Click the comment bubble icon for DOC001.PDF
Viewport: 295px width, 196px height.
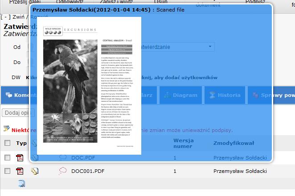[63, 171]
